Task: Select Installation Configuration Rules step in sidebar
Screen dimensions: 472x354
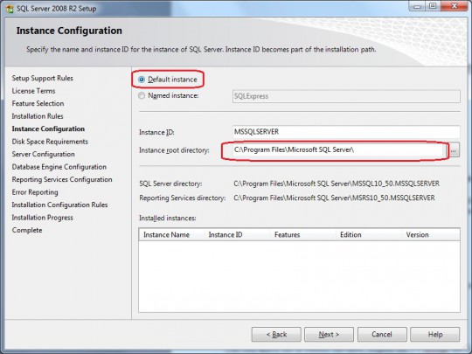Action: (59, 205)
